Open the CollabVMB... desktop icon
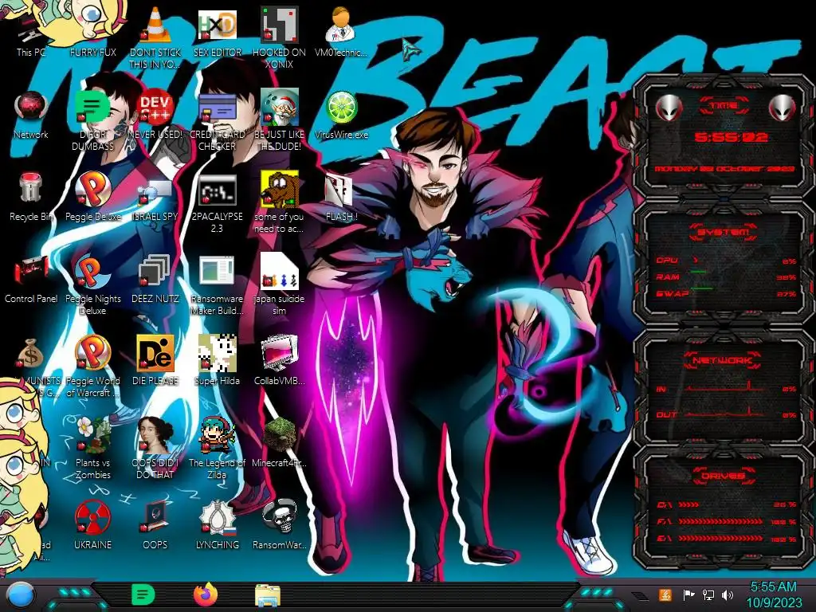The image size is (816, 612). point(280,360)
